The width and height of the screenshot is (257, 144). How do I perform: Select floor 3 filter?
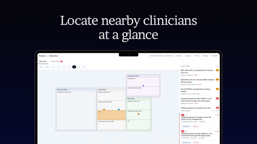(x=69, y=67)
